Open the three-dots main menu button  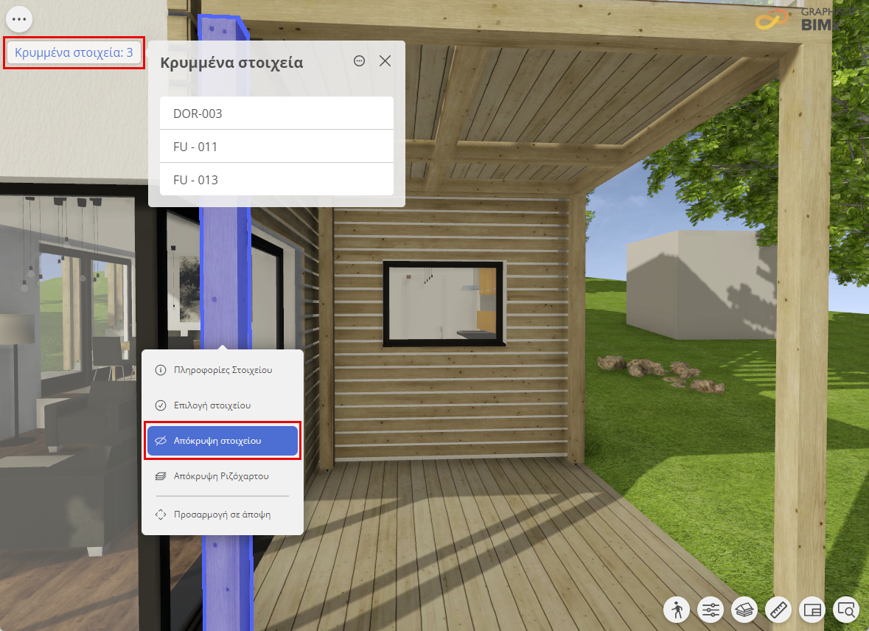19,19
